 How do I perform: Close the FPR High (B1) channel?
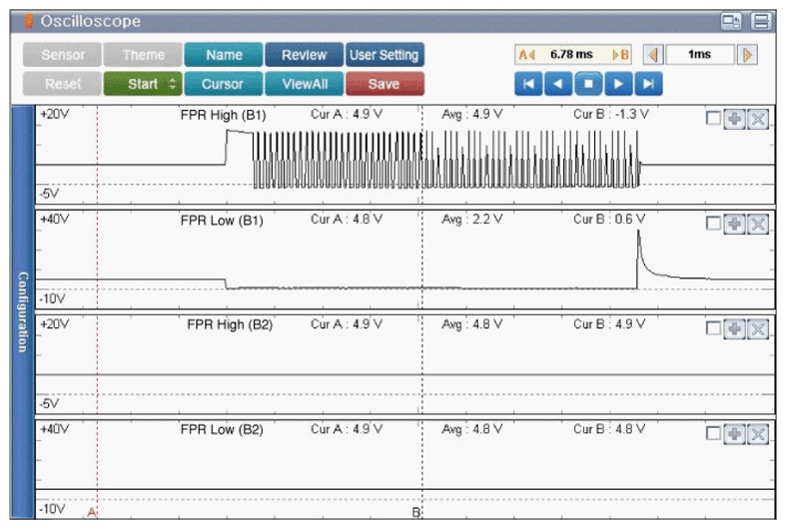(758, 119)
